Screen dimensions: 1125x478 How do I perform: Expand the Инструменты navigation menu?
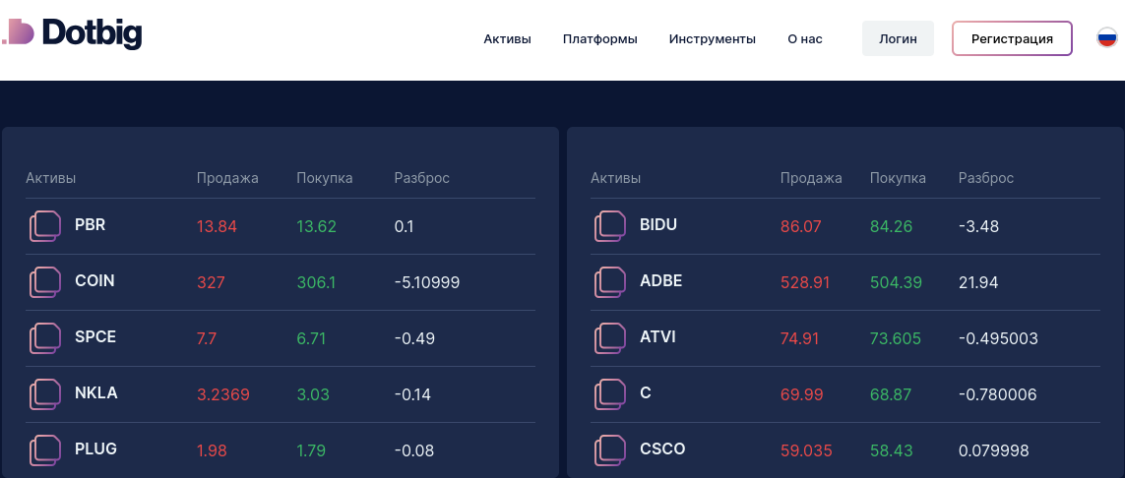(x=712, y=39)
